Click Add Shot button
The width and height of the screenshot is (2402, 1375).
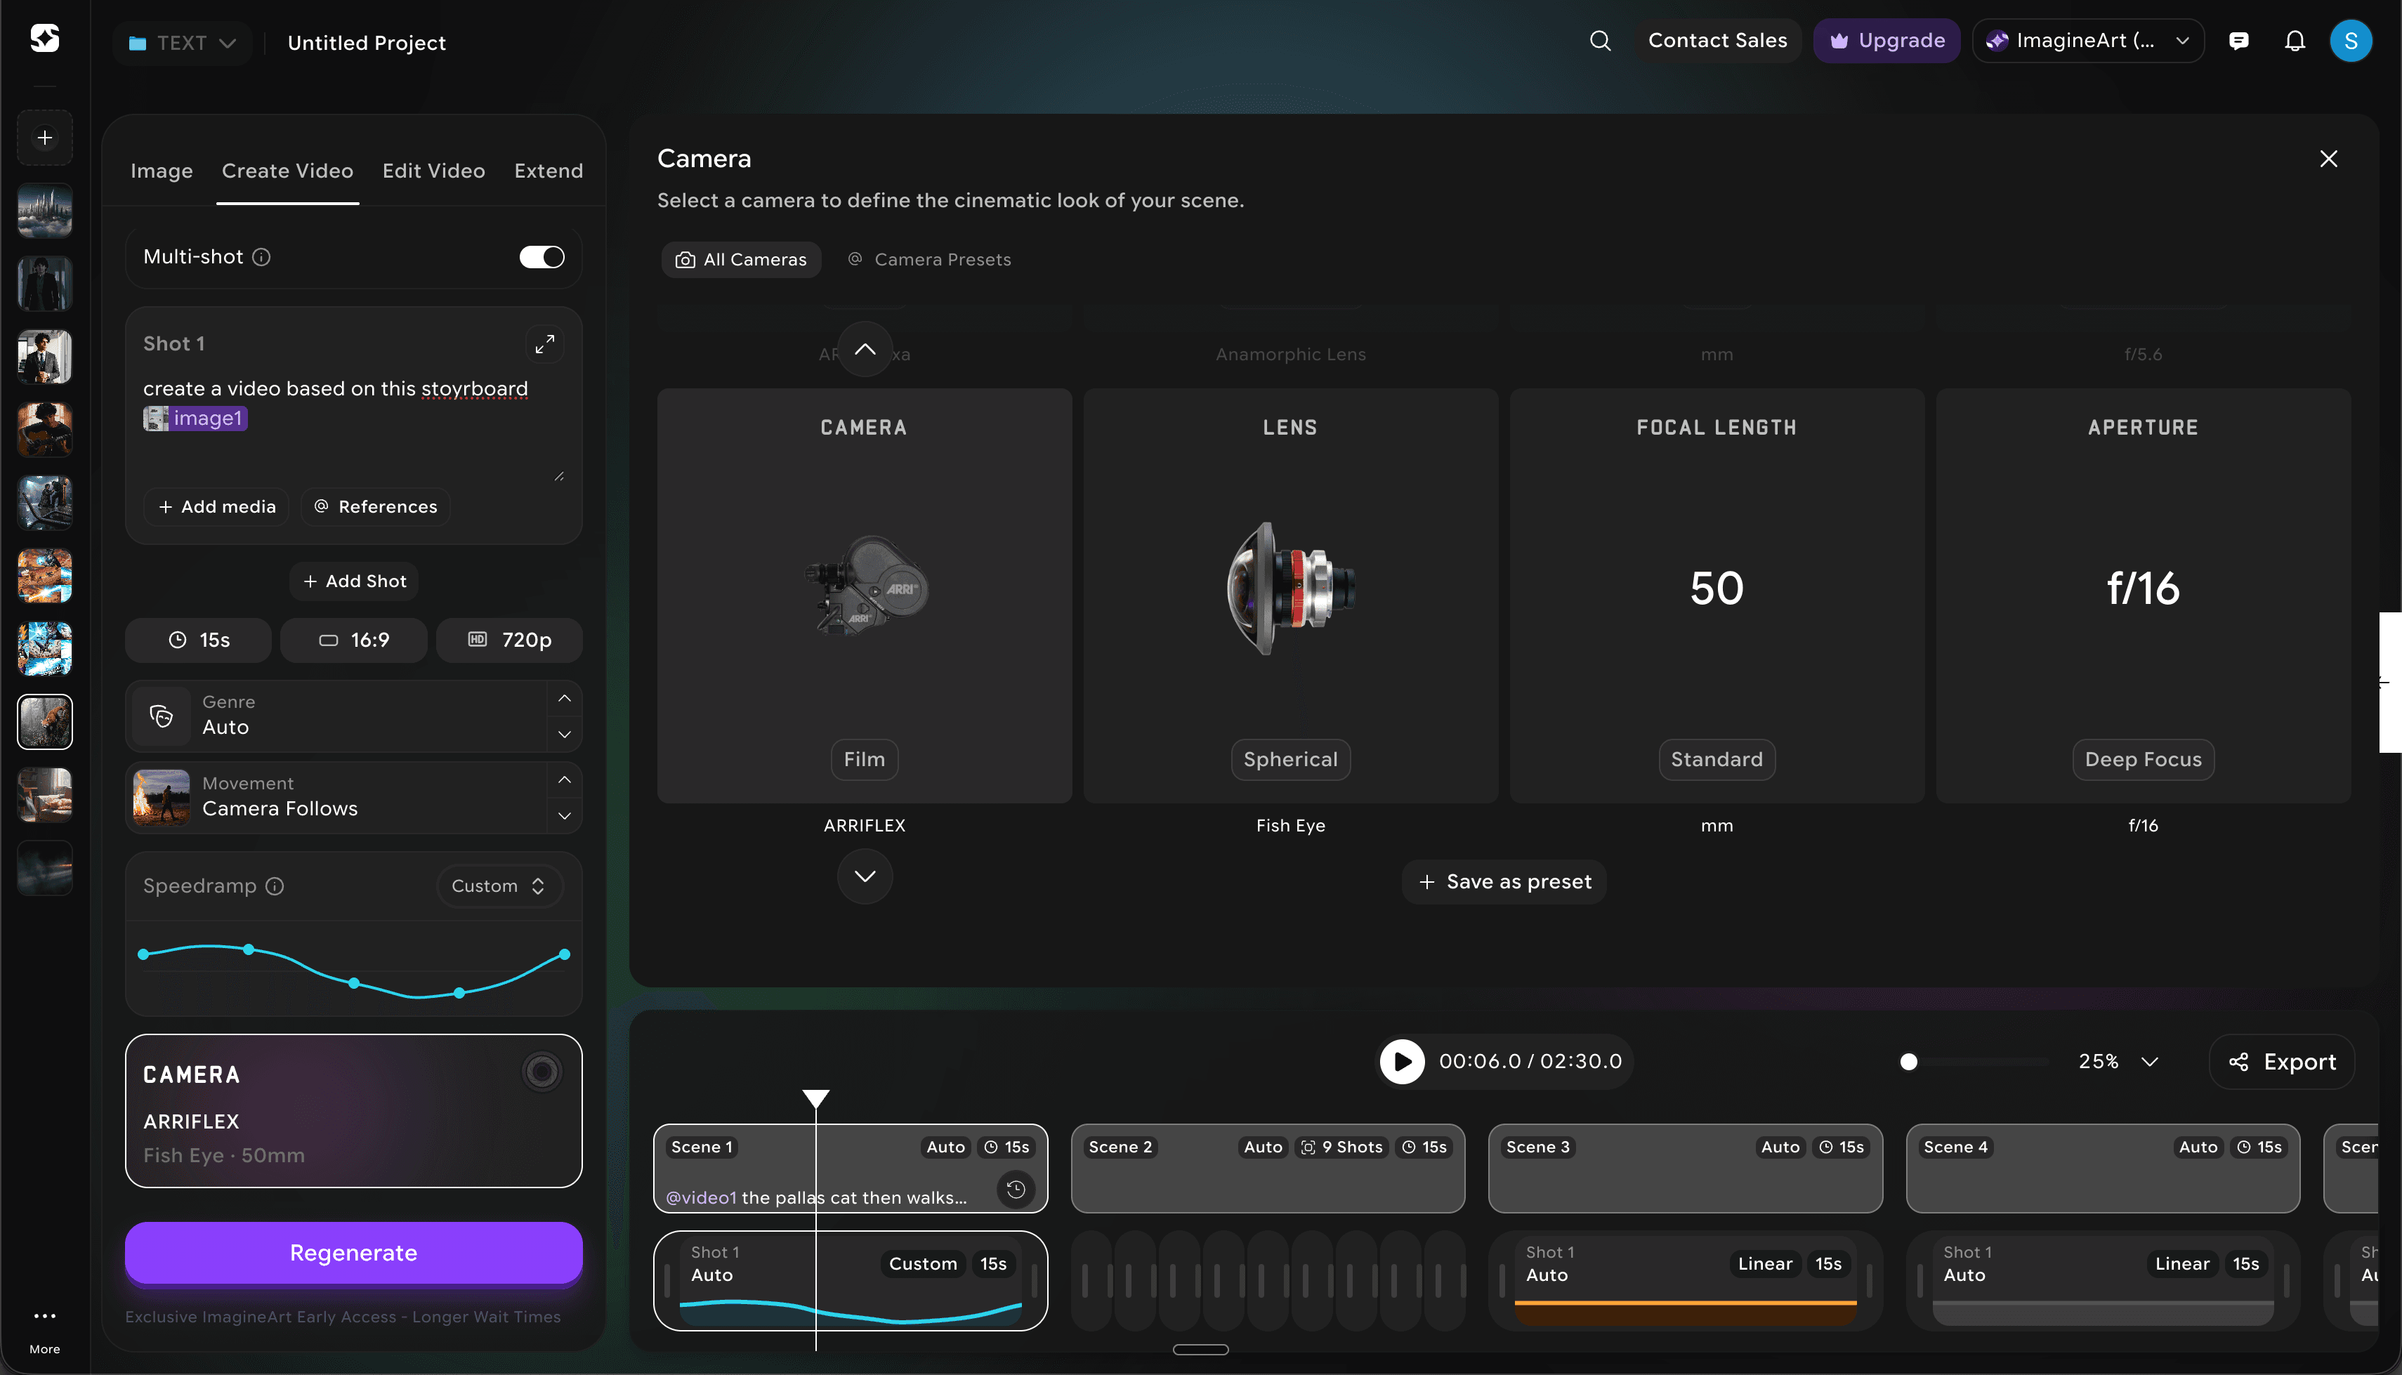[354, 581]
